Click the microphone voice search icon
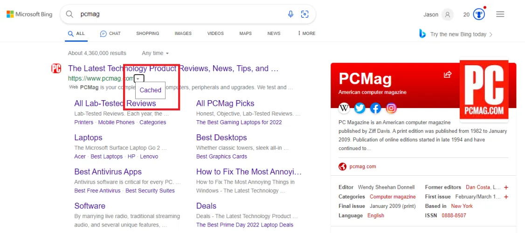The width and height of the screenshot is (525, 233). click(x=290, y=14)
